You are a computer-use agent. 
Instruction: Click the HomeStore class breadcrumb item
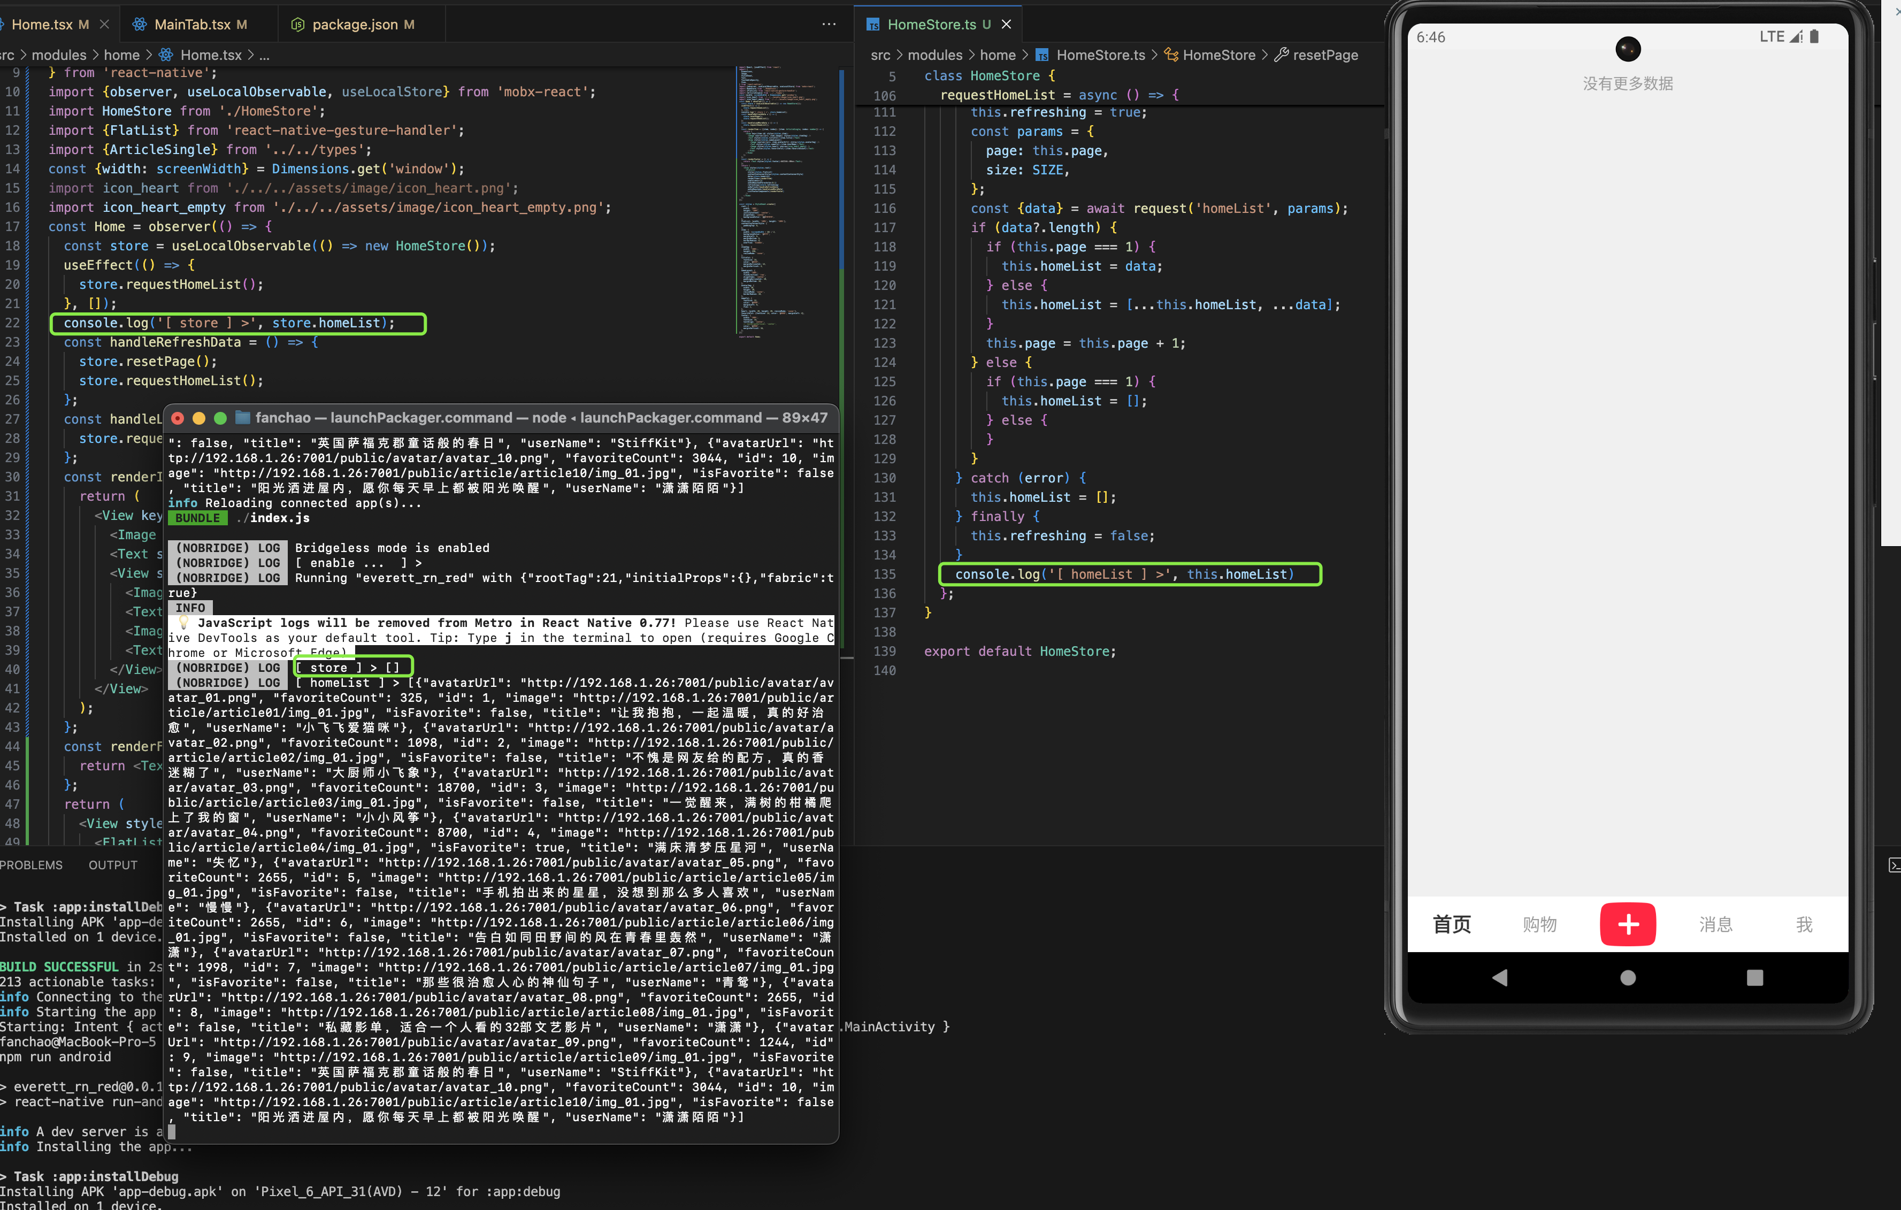tap(1219, 55)
